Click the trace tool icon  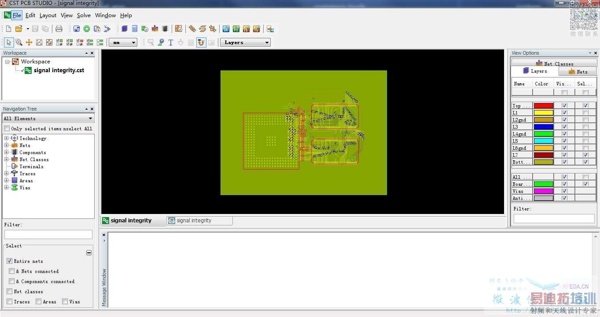coord(192,29)
